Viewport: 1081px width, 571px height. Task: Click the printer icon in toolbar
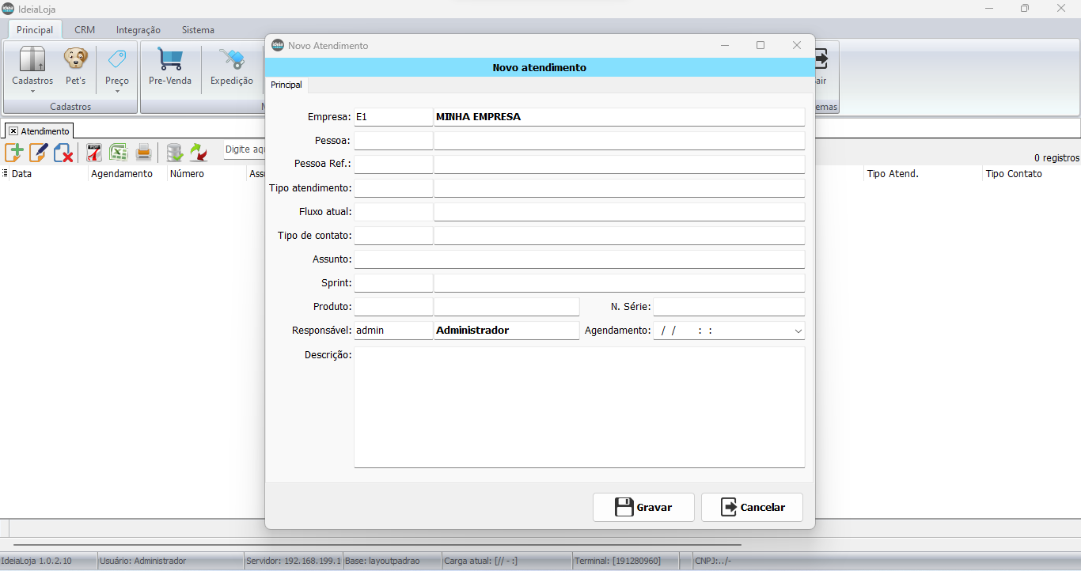coord(143,153)
